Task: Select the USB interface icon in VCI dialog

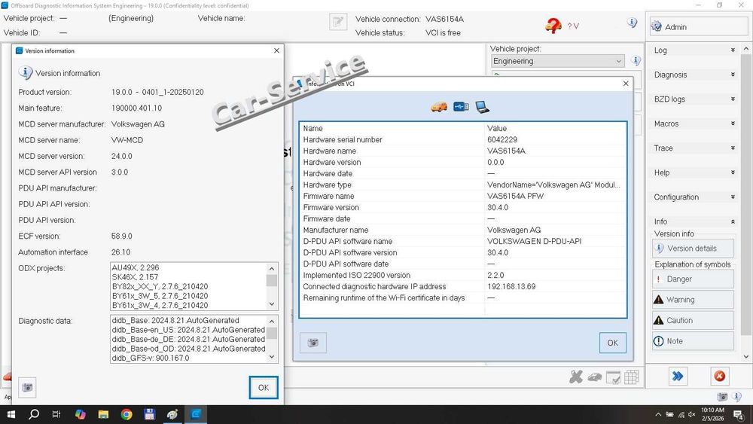Action: (461, 106)
